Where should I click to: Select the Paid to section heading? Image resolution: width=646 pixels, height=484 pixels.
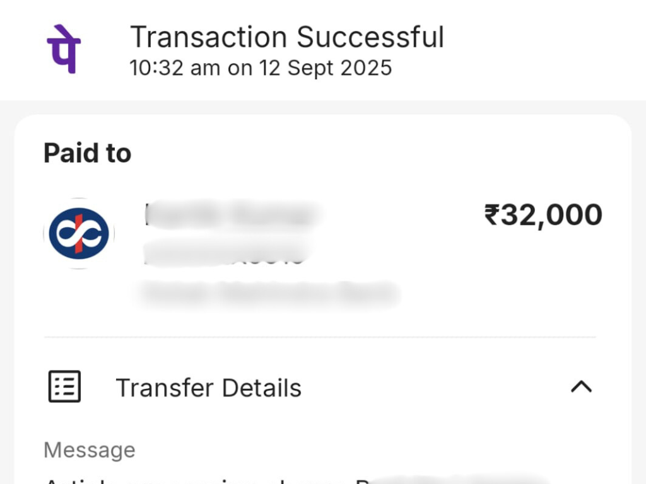point(86,153)
